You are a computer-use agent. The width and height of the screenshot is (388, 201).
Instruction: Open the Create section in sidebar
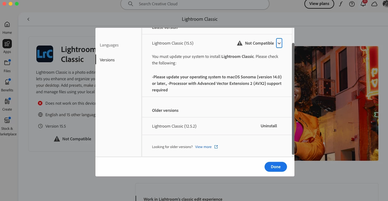tap(7, 104)
